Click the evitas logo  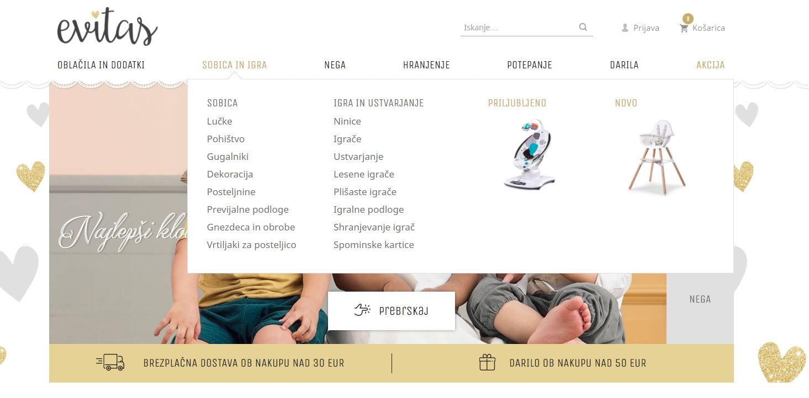108,26
